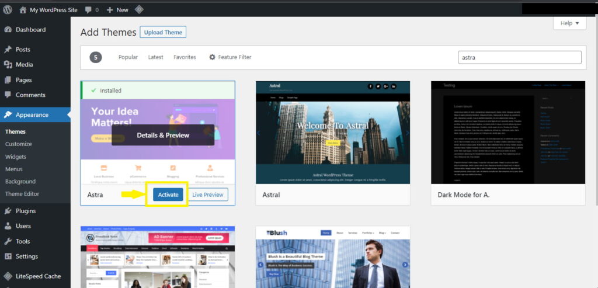
Task: Open the Widgets submenu item
Action: pos(16,157)
